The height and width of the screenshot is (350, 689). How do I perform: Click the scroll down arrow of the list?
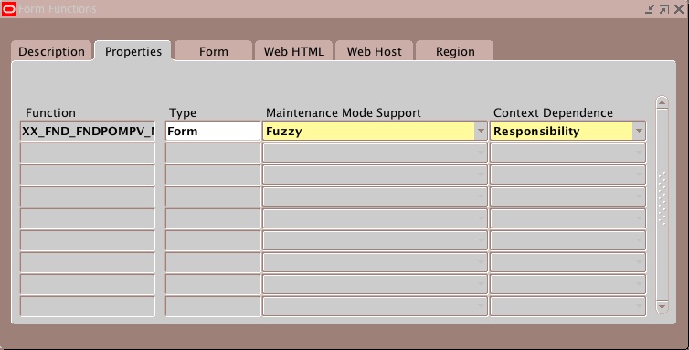click(662, 306)
